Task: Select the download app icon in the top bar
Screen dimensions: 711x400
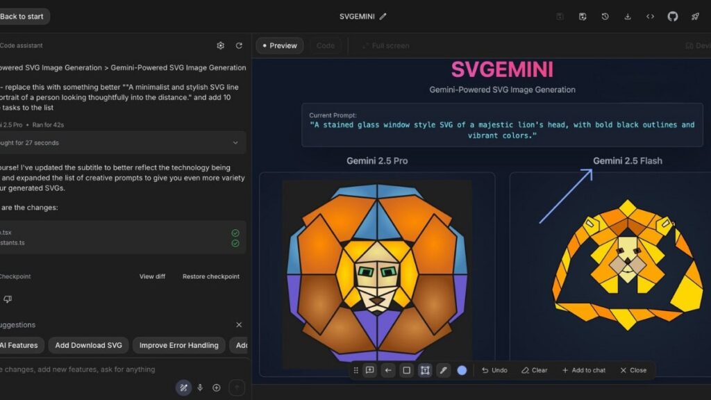Action: point(628,16)
